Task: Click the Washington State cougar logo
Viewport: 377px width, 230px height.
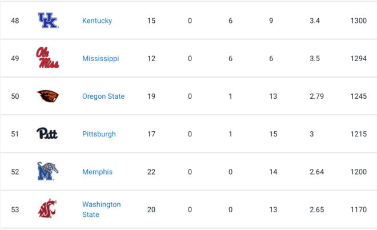Action: point(47,208)
